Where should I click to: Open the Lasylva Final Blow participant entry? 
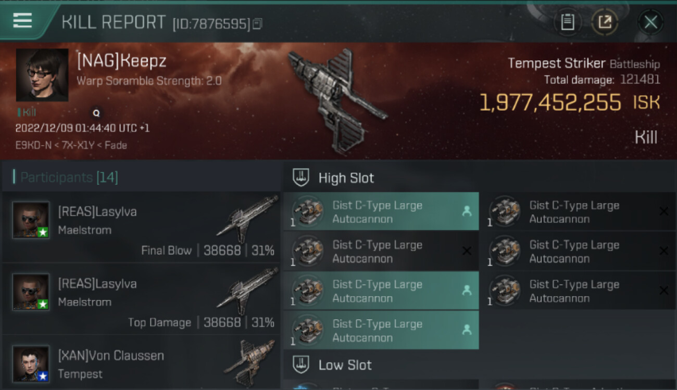[x=142, y=227]
